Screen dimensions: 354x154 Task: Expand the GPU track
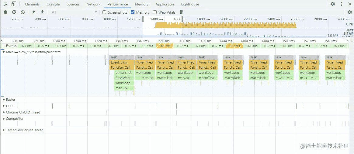click(4, 106)
